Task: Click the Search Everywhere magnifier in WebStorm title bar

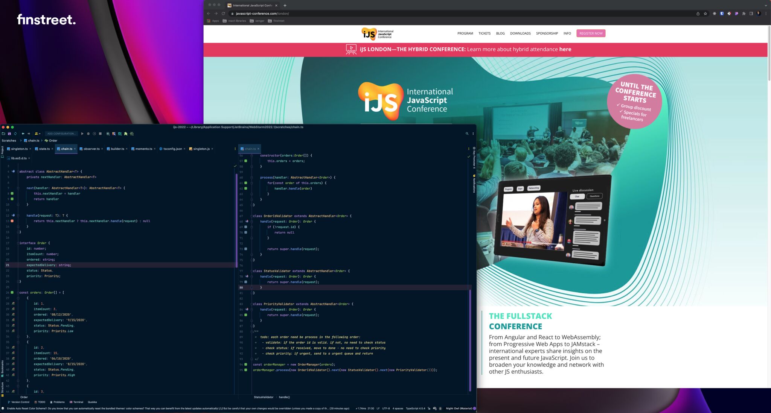Action: click(467, 134)
